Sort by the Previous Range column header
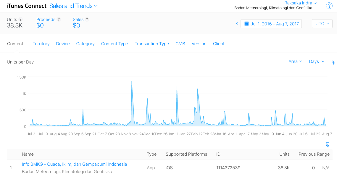Image resolution: width=337 pixels, height=179 pixels. click(x=314, y=154)
